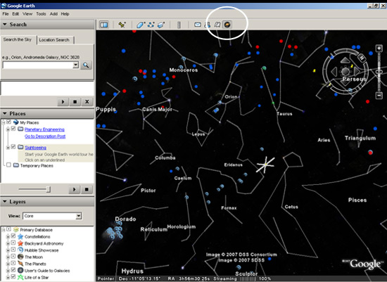
Task: Open the ruler tool in the toolbar
Action: (x=179, y=25)
